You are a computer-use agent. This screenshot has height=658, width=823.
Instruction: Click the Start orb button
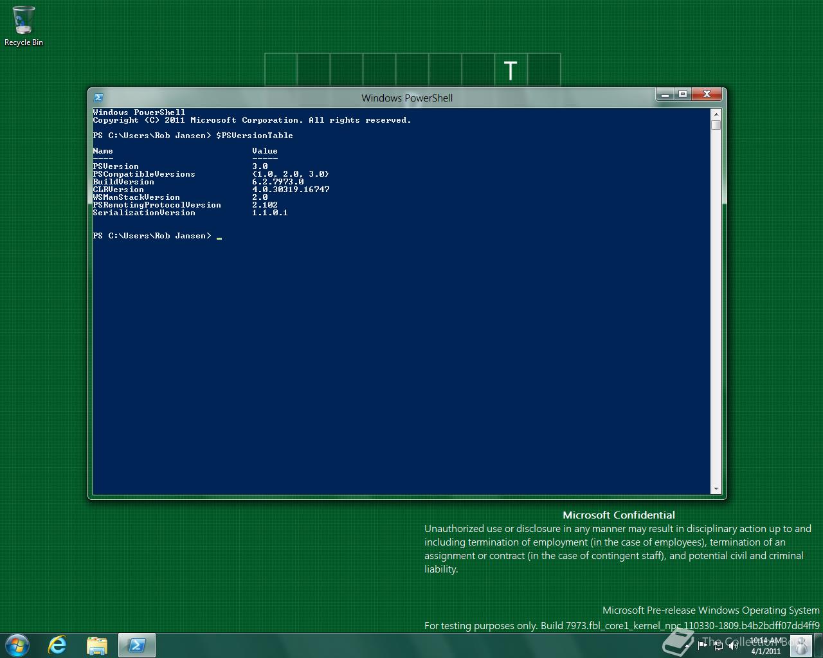(x=17, y=645)
